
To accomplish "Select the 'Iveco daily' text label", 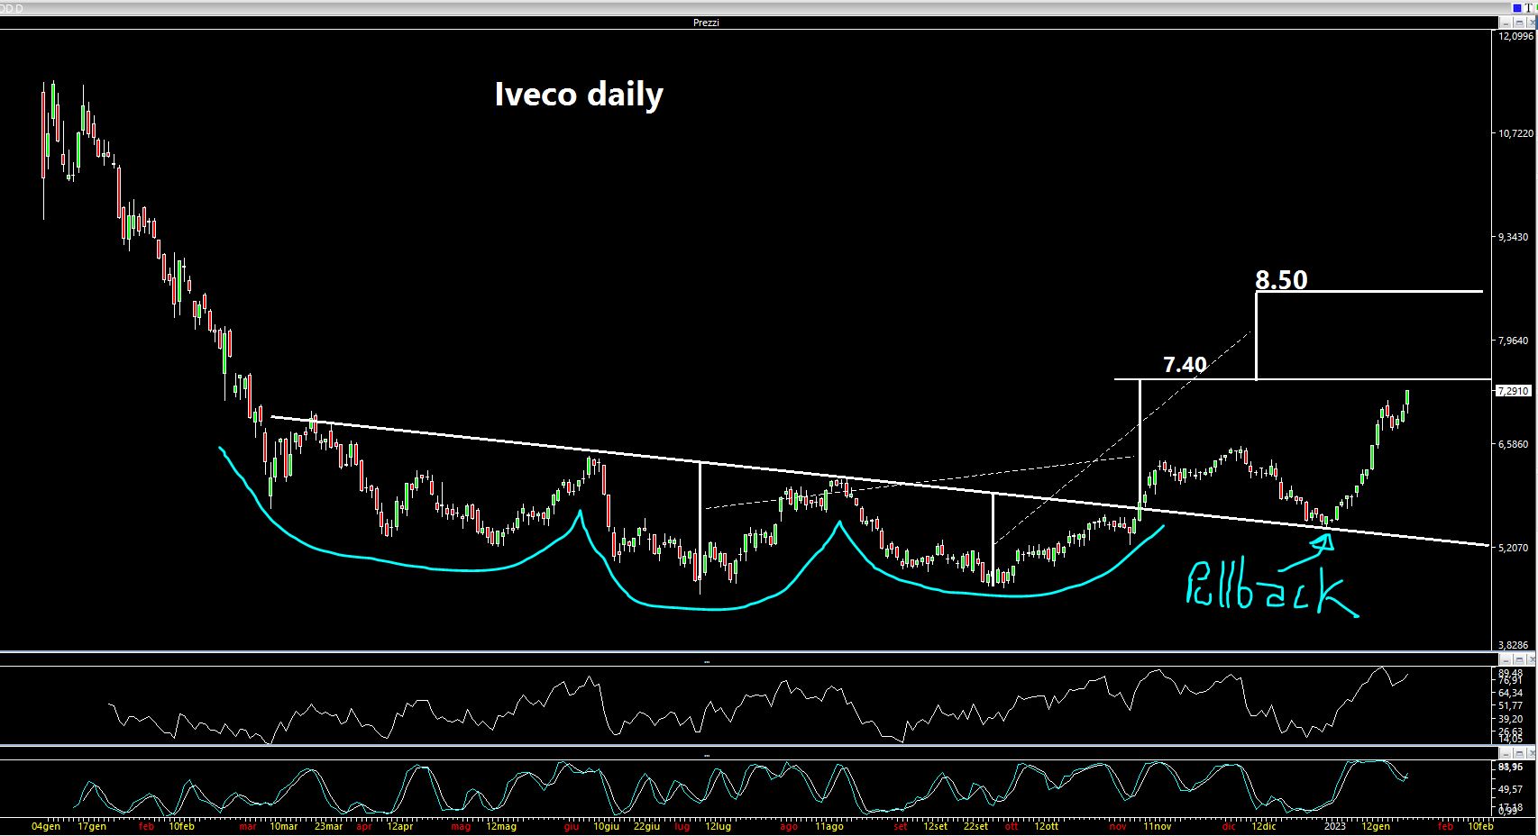I will point(579,95).
